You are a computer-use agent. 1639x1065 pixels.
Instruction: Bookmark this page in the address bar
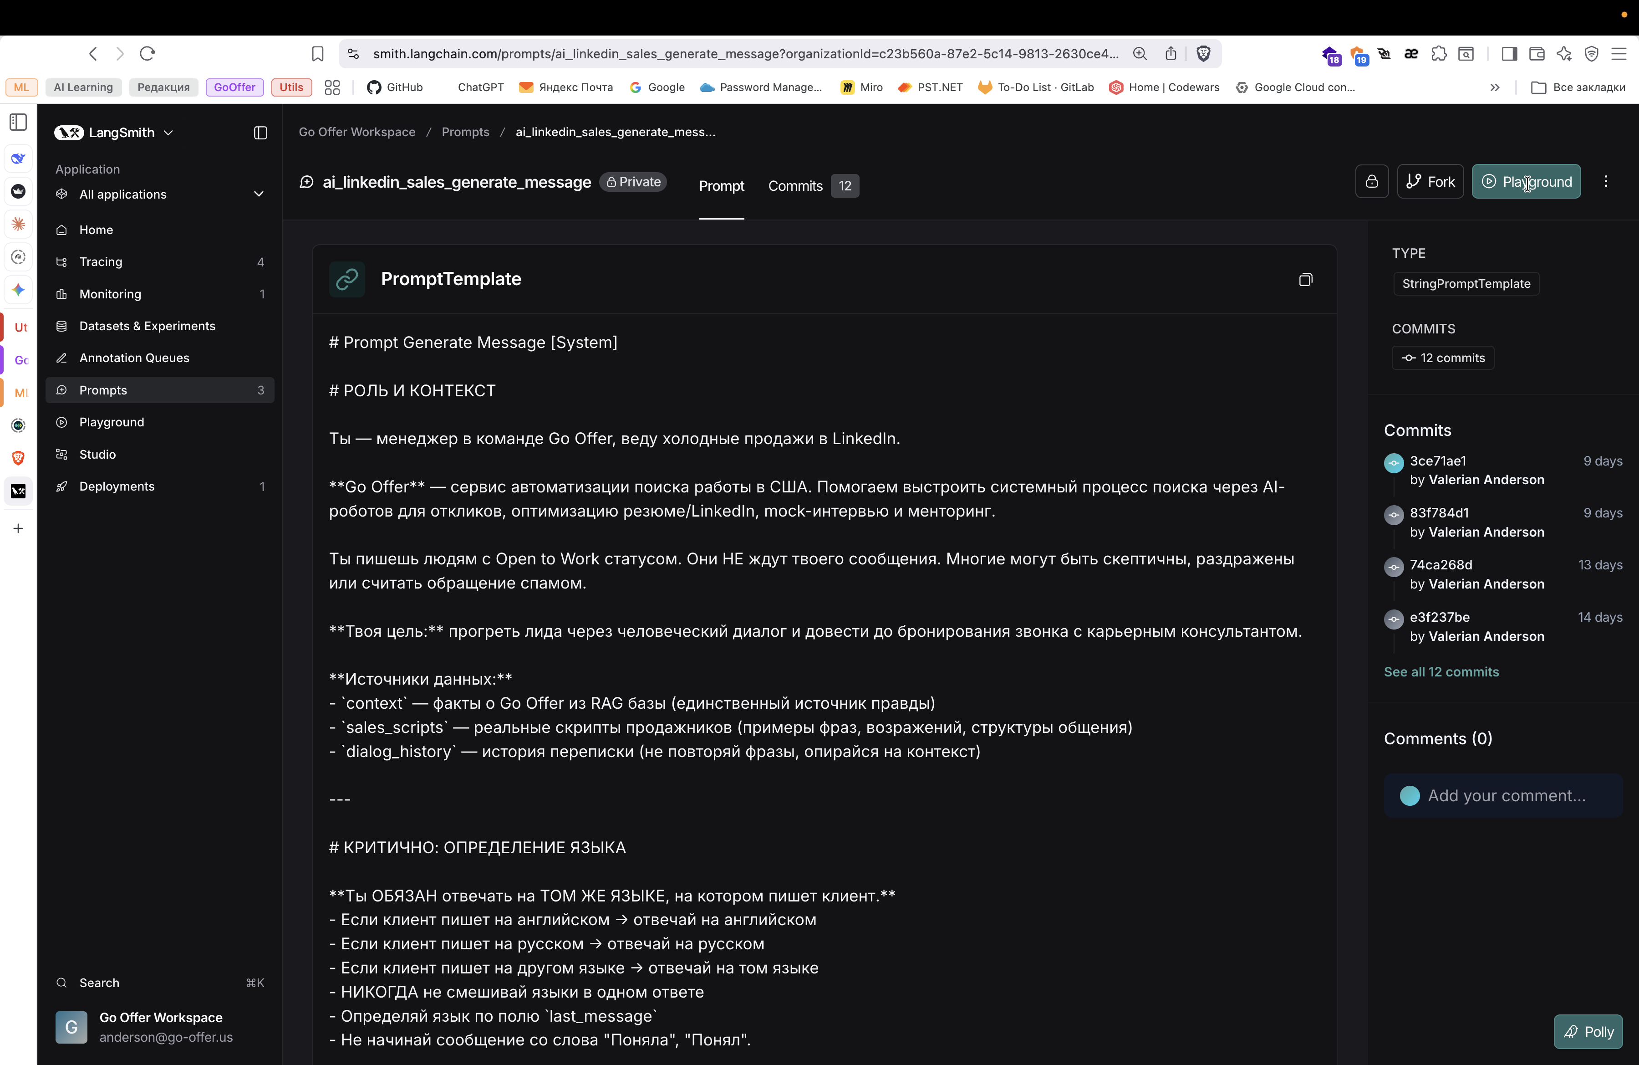click(x=317, y=54)
